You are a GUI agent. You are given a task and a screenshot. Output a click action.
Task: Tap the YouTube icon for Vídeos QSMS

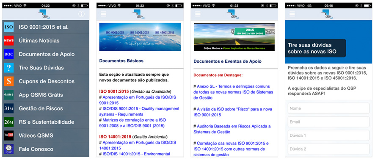pos(9,136)
